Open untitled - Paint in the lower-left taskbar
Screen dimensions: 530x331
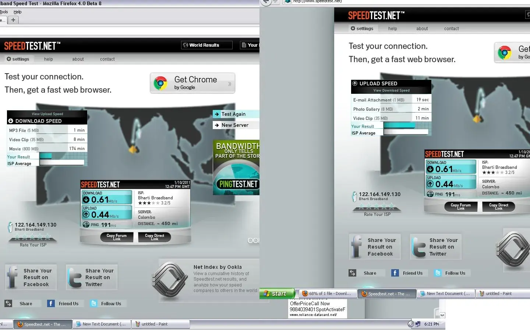160,324
